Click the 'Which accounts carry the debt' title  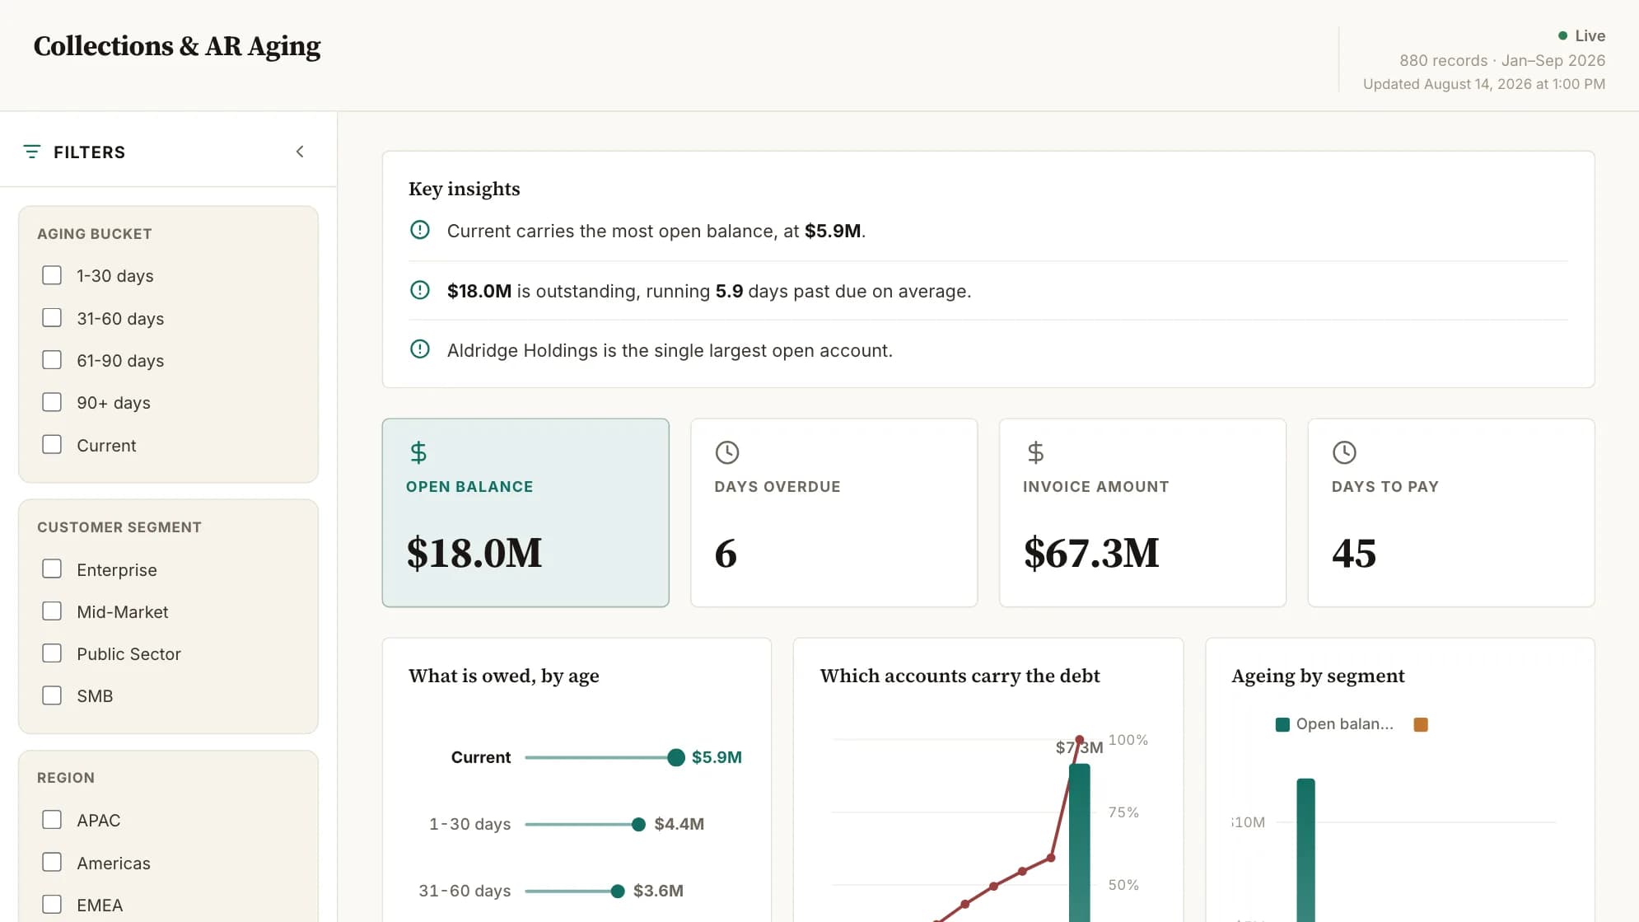[960, 676]
